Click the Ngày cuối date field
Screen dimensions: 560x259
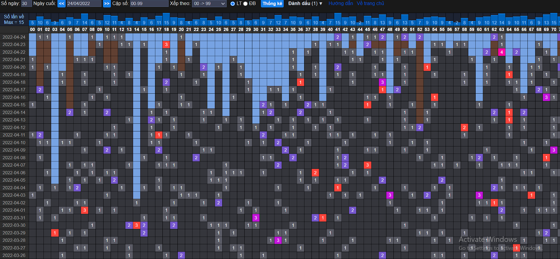pyautogui.click(x=84, y=3)
